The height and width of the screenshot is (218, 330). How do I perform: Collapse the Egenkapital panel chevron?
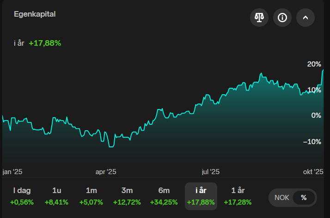305,18
